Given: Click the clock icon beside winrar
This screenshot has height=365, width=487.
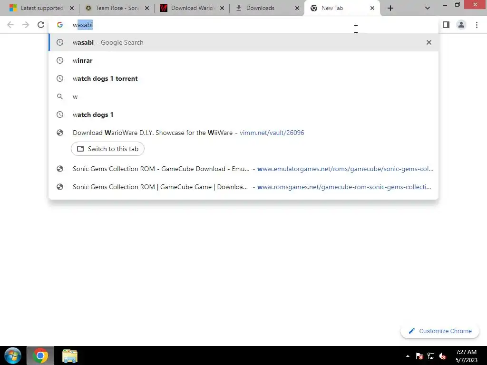Looking at the screenshot, I should (x=60, y=60).
